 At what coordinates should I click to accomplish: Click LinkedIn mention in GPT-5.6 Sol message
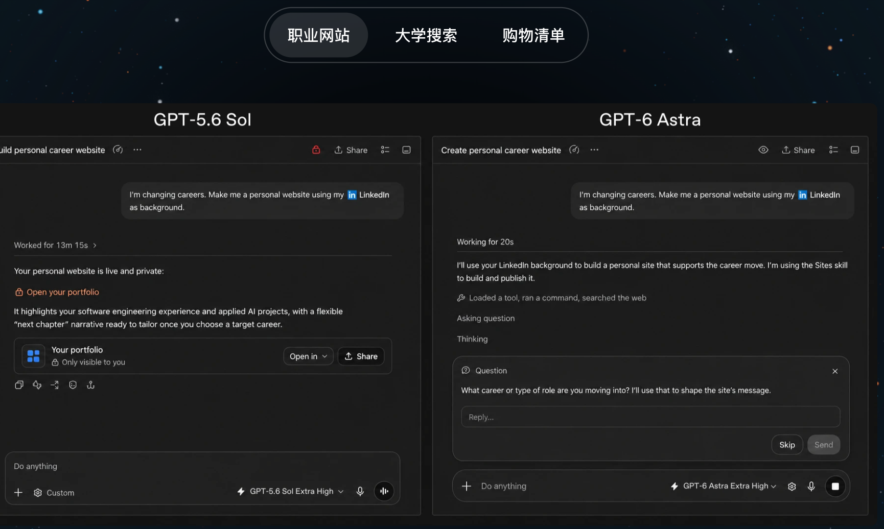pyautogui.click(x=368, y=195)
